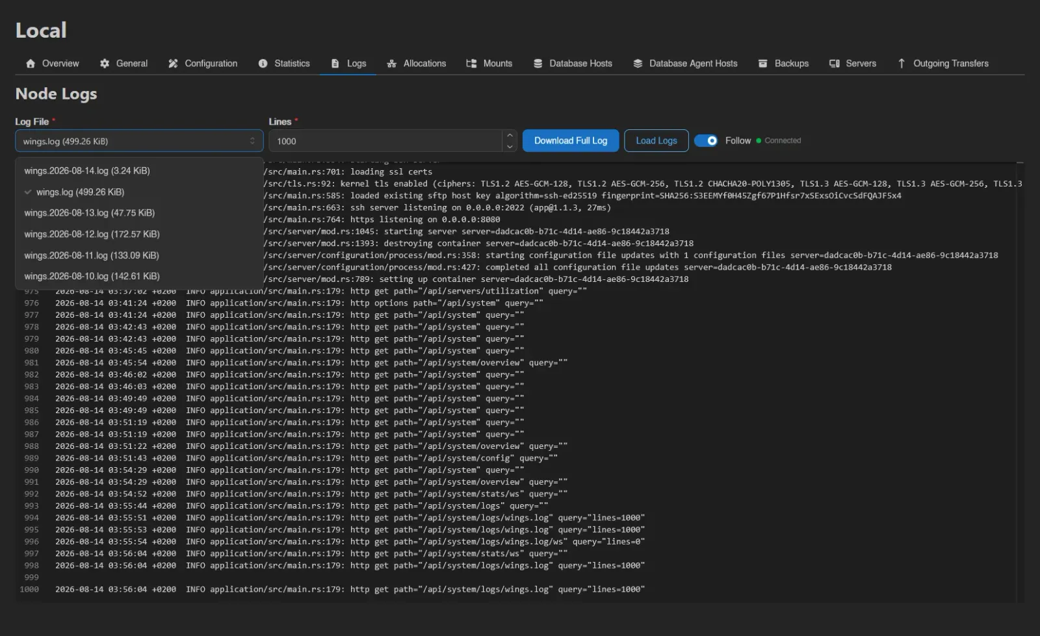The width and height of the screenshot is (1040, 636).
Task: Open the Servers tab
Action: pyautogui.click(x=853, y=64)
